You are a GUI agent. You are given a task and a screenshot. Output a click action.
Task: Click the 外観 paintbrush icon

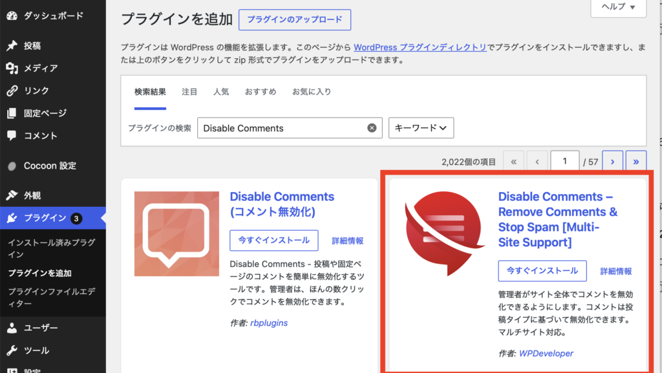12,195
